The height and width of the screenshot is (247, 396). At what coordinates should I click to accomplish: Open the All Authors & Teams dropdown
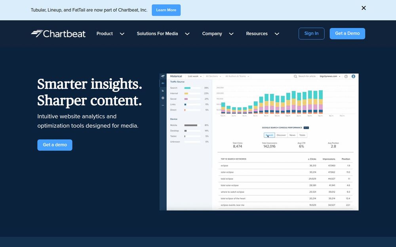click(237, 76)
